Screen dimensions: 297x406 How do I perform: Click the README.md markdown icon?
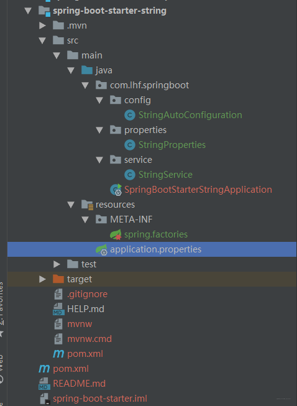click(44, 384)
